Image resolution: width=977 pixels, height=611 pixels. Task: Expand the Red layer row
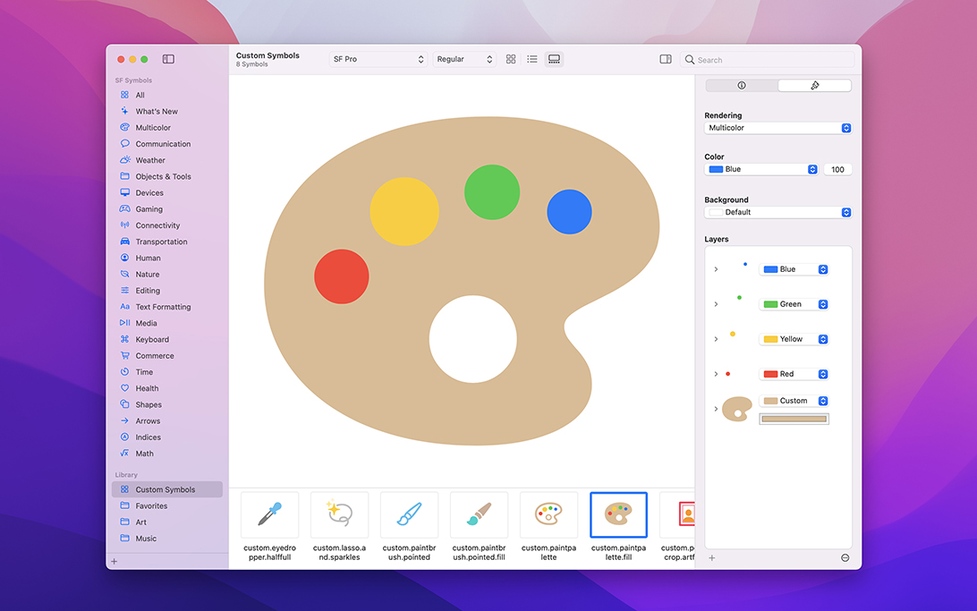pyautogui.click(x=716, y=374)
